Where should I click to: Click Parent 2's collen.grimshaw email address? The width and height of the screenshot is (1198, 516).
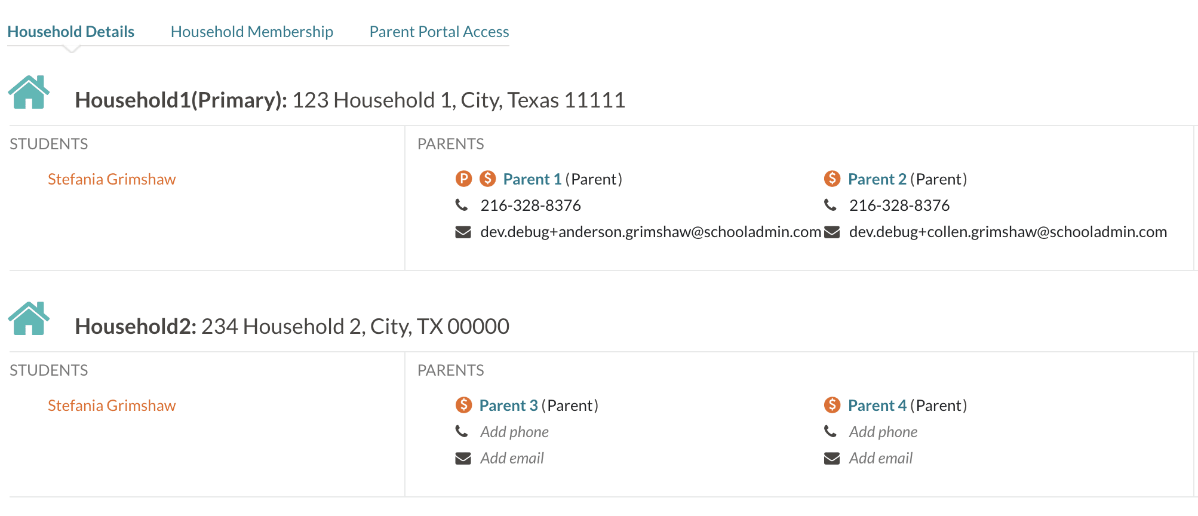click(1007, 232)
